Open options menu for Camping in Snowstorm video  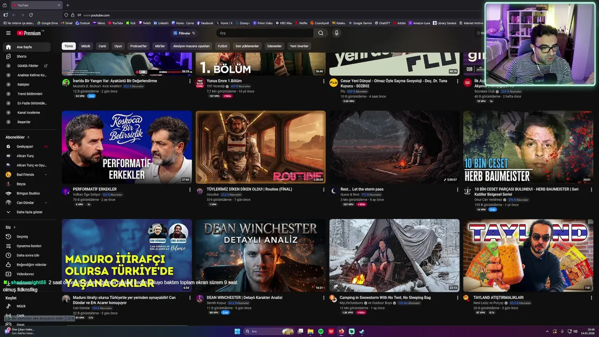[x=457, y=298]
